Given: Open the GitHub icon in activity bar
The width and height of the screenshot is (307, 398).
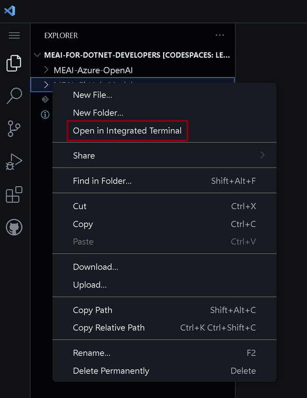Looking at the screenshot, I should tap(14, 227).
